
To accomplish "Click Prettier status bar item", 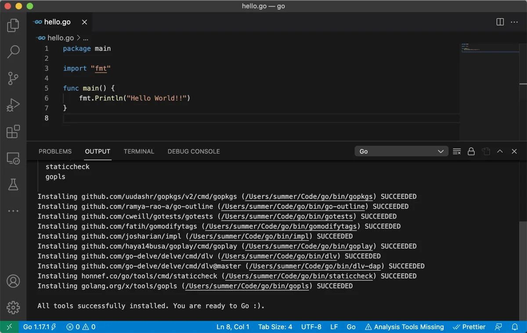I will click(469, 327).
